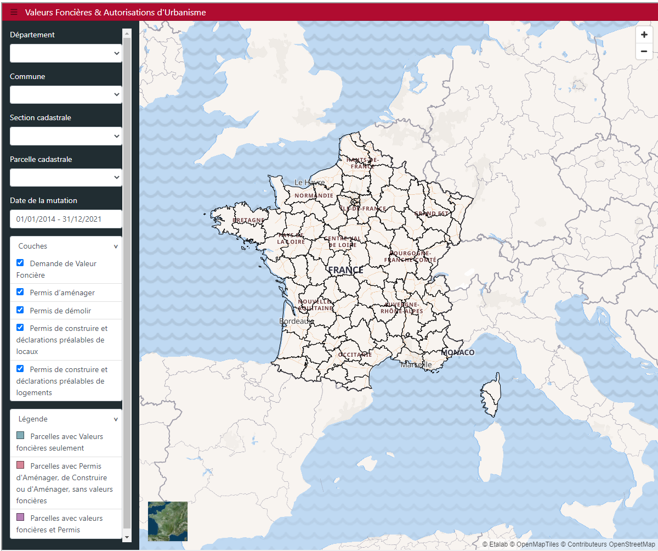Switch to satellite basemap thumbnail
This screenshot has height=551, width=658.
[168, 521]
